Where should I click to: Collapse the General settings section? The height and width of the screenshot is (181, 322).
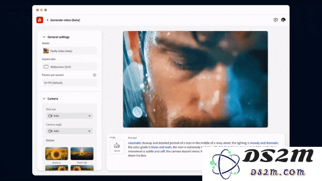pos(44,37)
